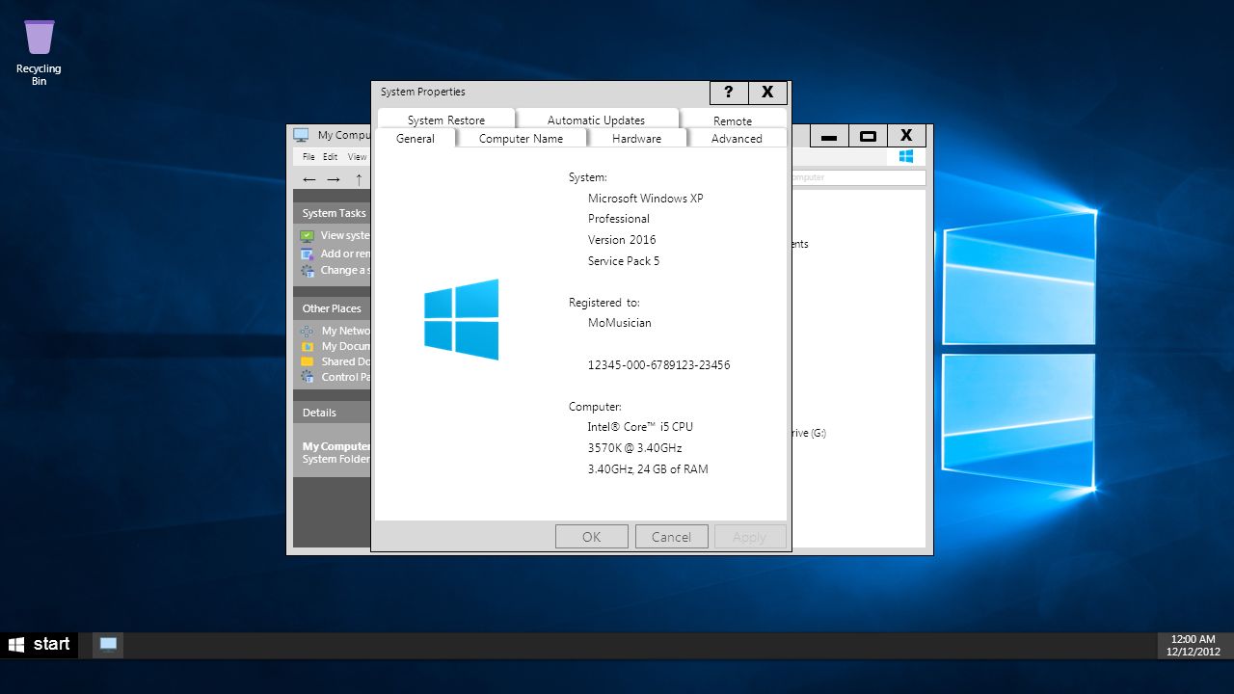Click the Windows logo in System Properties
This screenshot has width=1234, height=694.
pyautogui.click(x=461, y=320)
